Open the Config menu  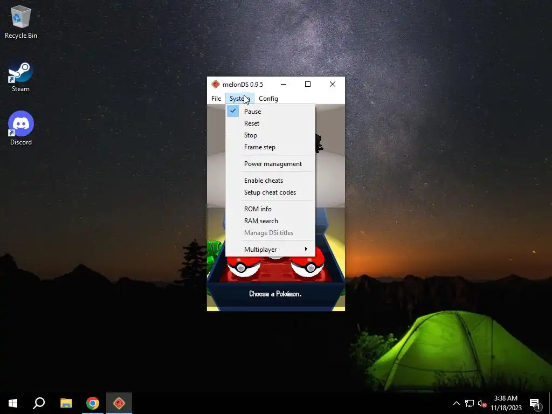pyautogui.click(x=268, y=99)
